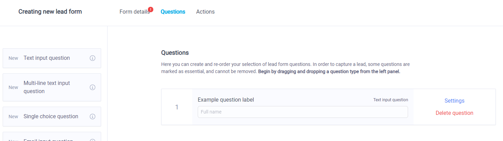Click the Example question label text
This screenshot has width=503, height=141.
point(226,100)
